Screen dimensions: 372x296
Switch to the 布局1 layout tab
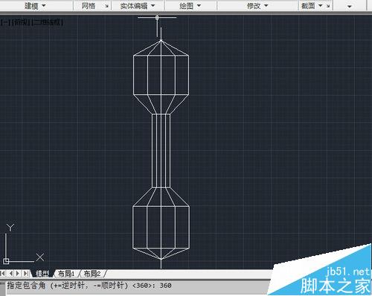point(66,274)
